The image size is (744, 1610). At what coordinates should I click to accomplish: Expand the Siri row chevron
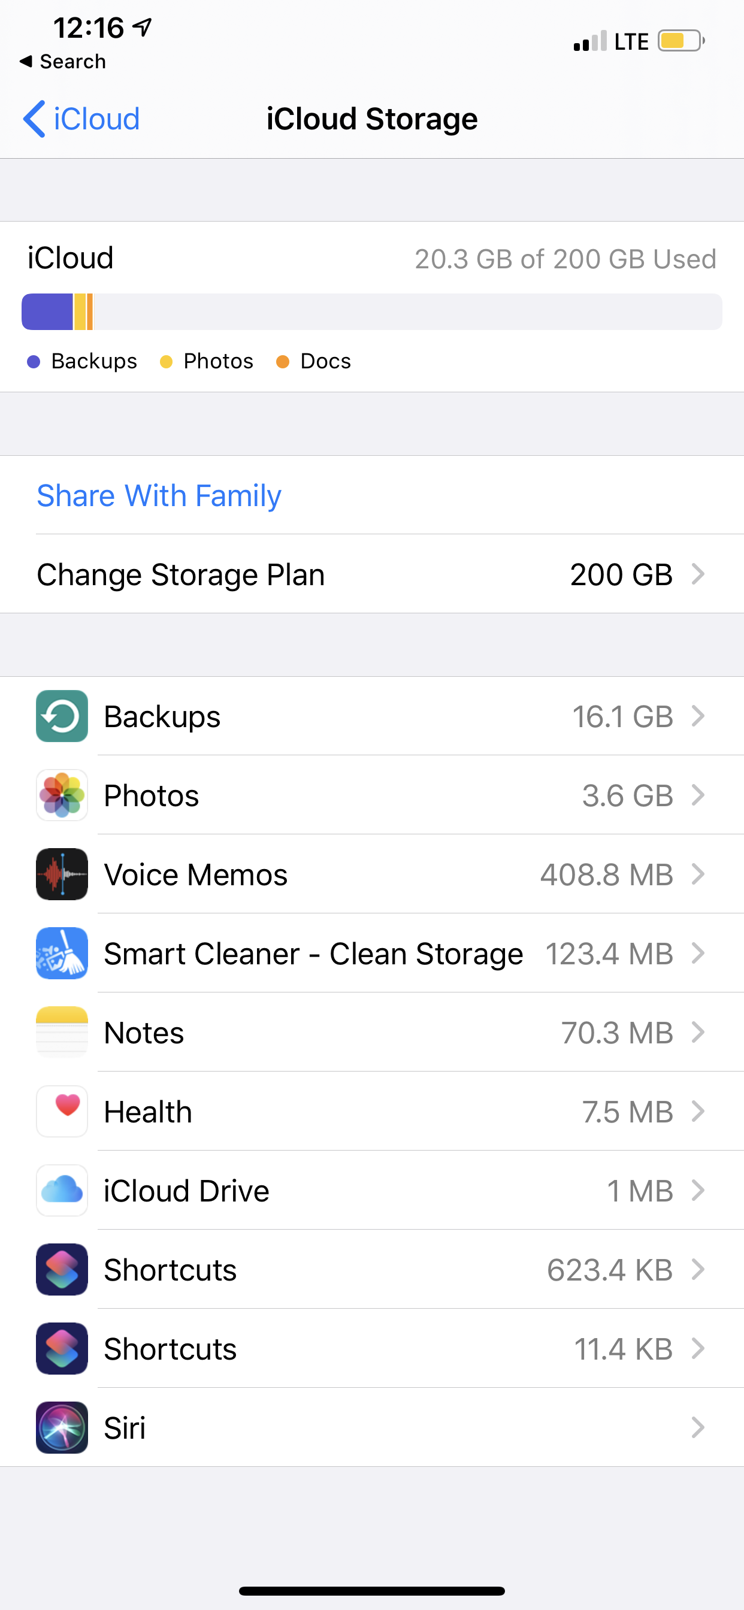(698, 1427)
